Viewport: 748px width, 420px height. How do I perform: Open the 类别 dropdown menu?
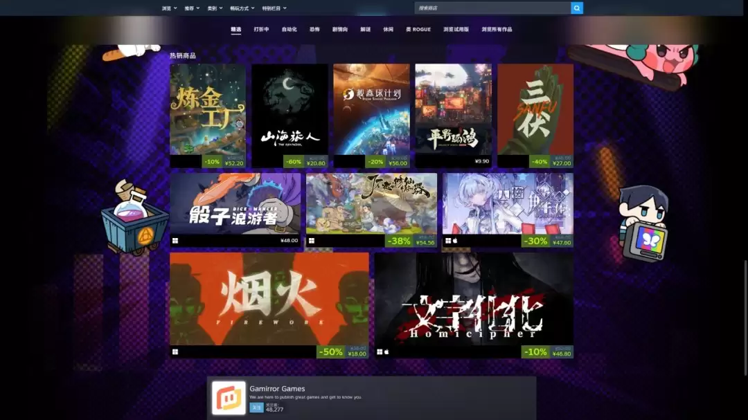(212, 8)
